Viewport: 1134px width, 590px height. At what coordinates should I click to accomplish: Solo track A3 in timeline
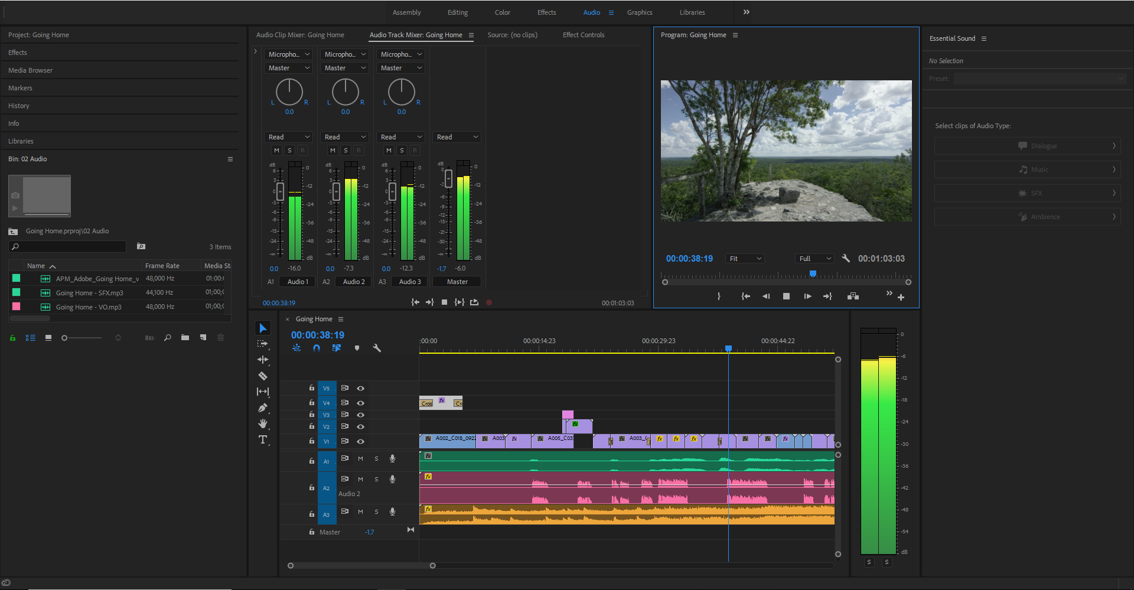pos(376,512)
